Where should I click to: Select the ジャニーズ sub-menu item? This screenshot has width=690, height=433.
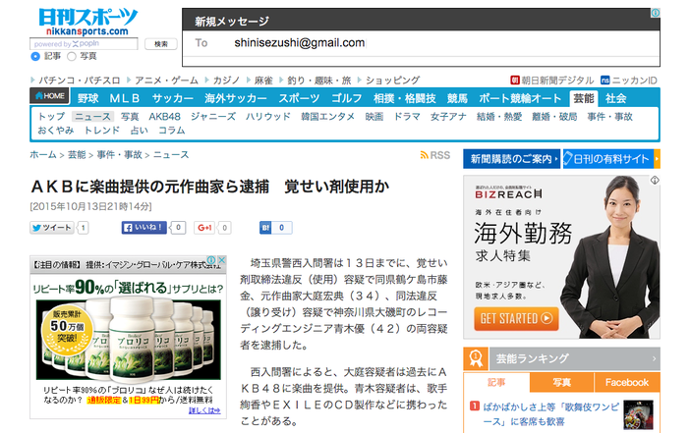(x=213, y=117)
